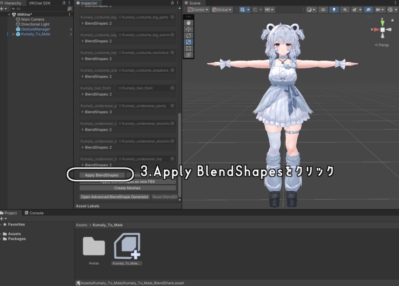Toggle hidden objects visibility eye

368,10
